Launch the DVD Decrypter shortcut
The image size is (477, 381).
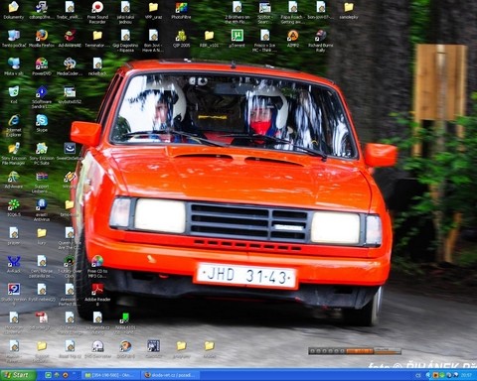pos(97,350)
